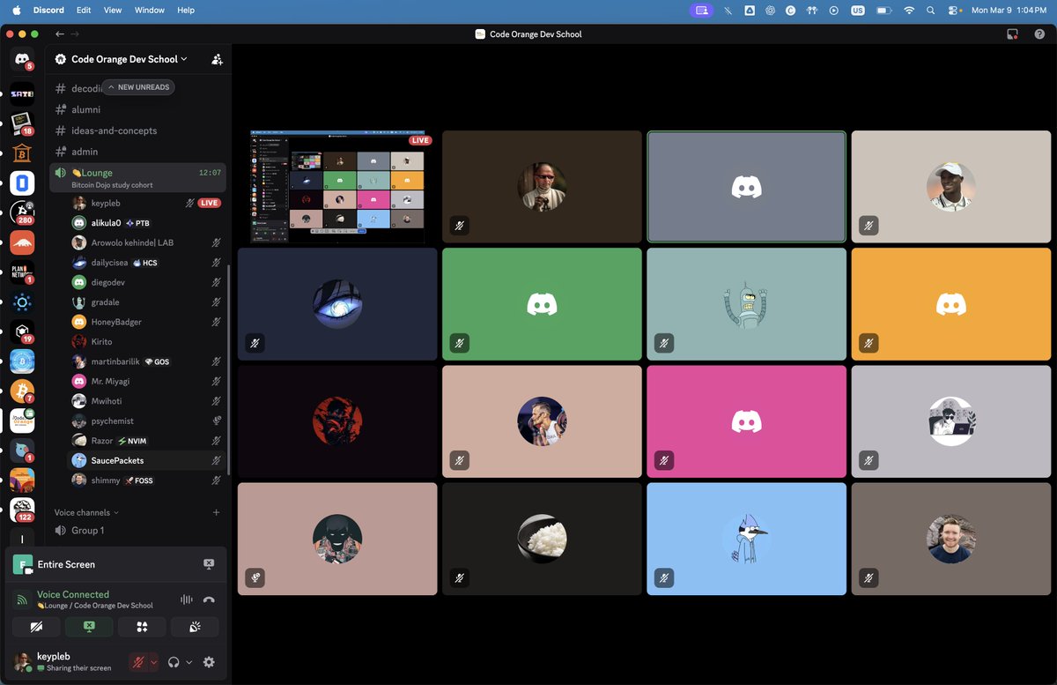Select user alikula0 in Lounge list
The width and height of the screenshot is (1057, 685).
[x=146, y=223]
